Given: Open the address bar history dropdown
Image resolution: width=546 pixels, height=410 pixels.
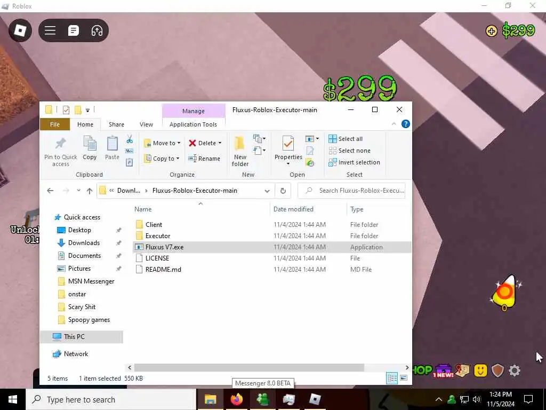Looking at the screenshot, I should pos(267,191).
